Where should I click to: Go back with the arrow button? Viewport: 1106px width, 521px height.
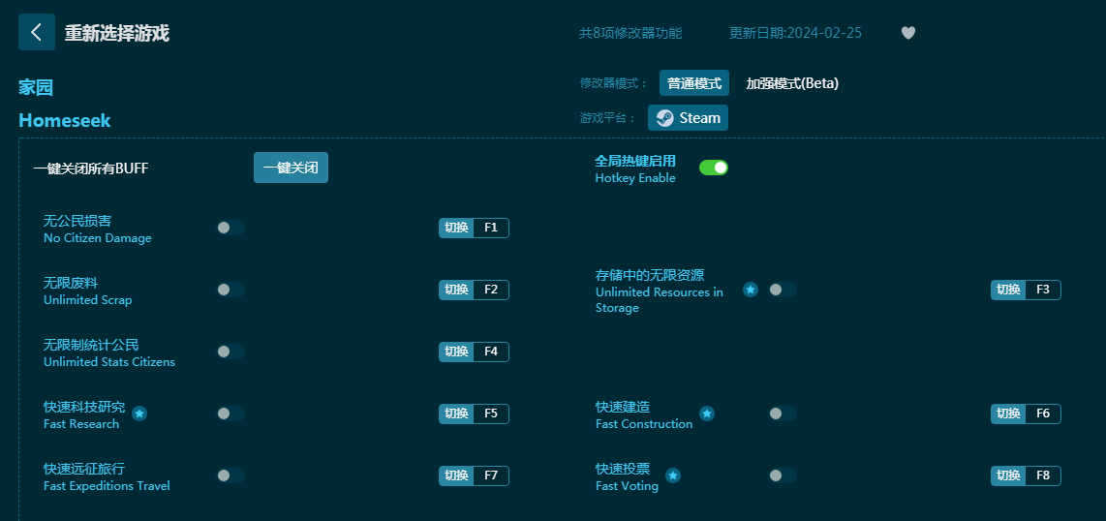[x=37, y=32]
